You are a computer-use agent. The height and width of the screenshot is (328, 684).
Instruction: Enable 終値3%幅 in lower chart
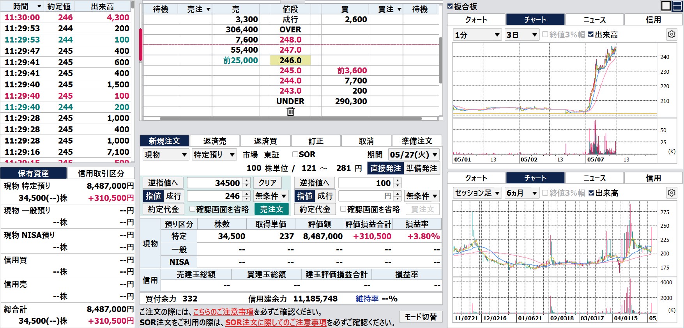pos(545,193)
